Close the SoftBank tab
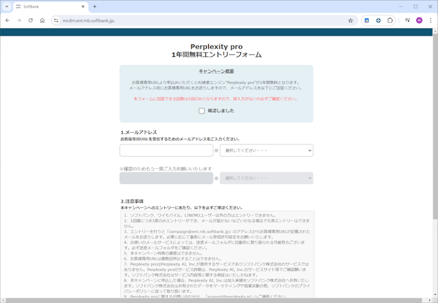The height and width of the screenshot is (303, 438). [83, 6]
